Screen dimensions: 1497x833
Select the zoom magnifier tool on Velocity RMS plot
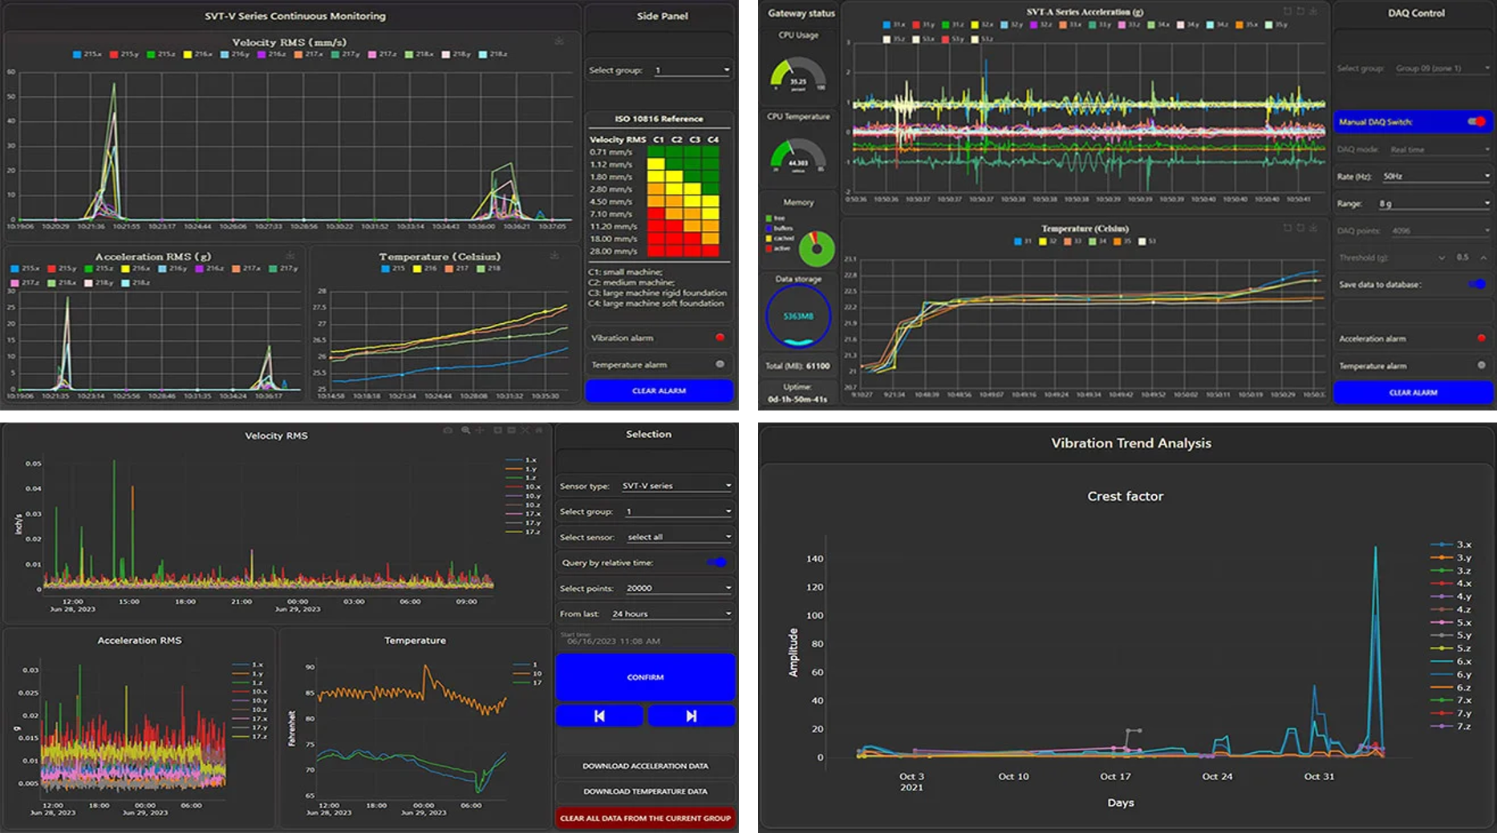[465, 431]
